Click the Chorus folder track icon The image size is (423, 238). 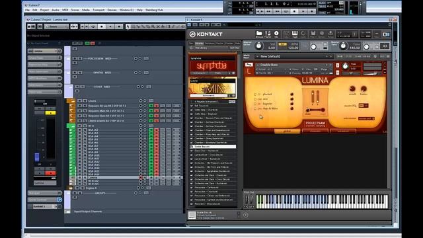pos(71,101)
